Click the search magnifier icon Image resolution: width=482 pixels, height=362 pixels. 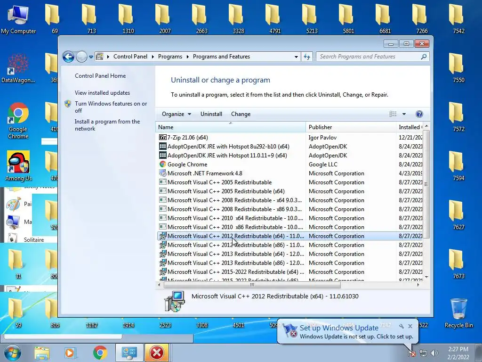(x=424, y=57)
